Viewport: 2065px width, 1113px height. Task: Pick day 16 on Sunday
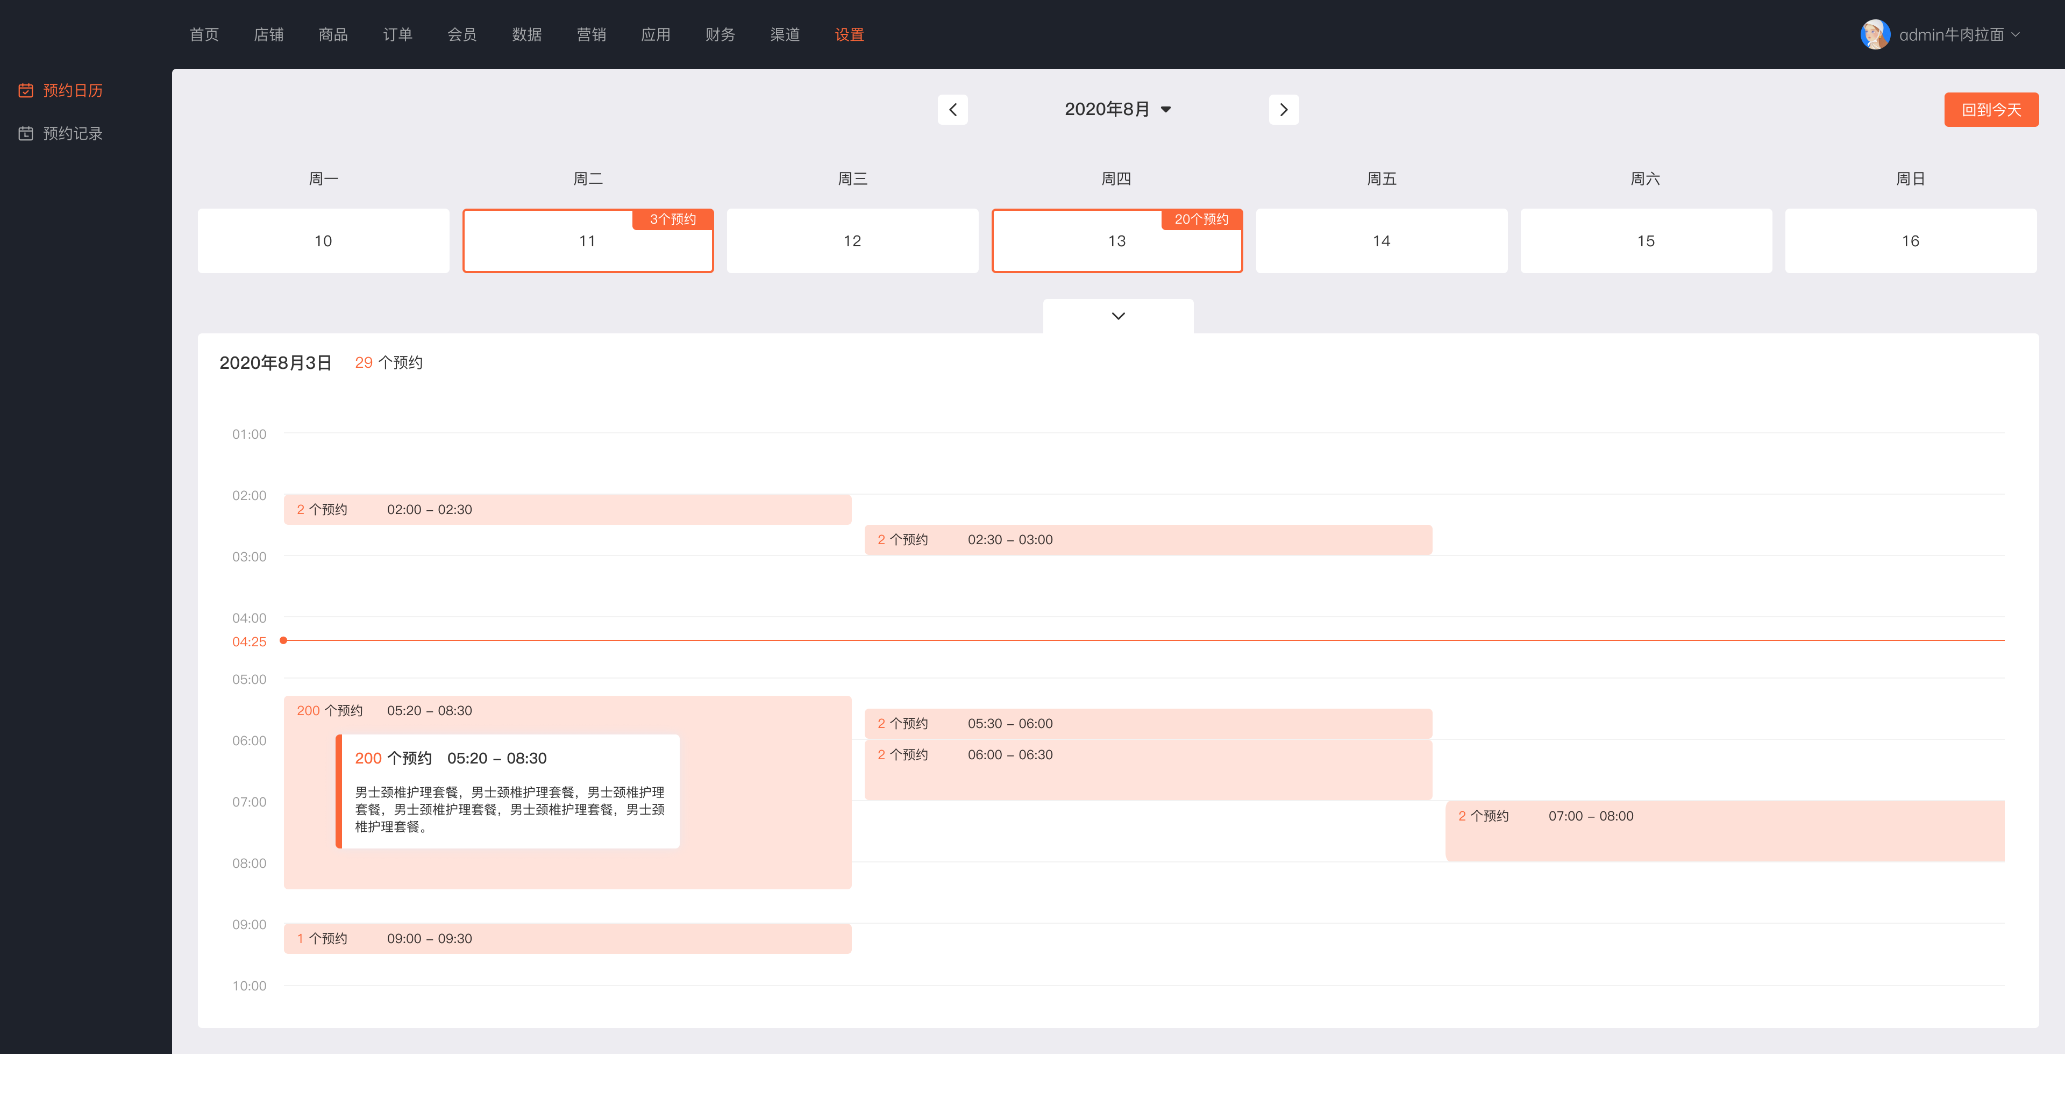click(1910, 241)
